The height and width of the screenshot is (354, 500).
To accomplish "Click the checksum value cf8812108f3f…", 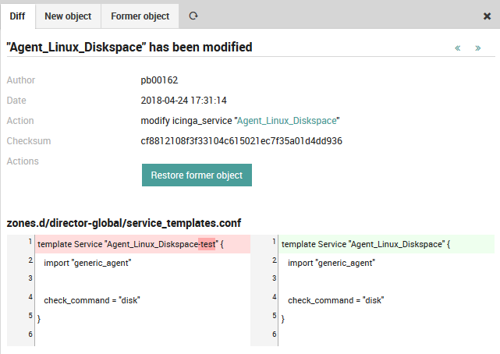I will click(x=241, y=141).
